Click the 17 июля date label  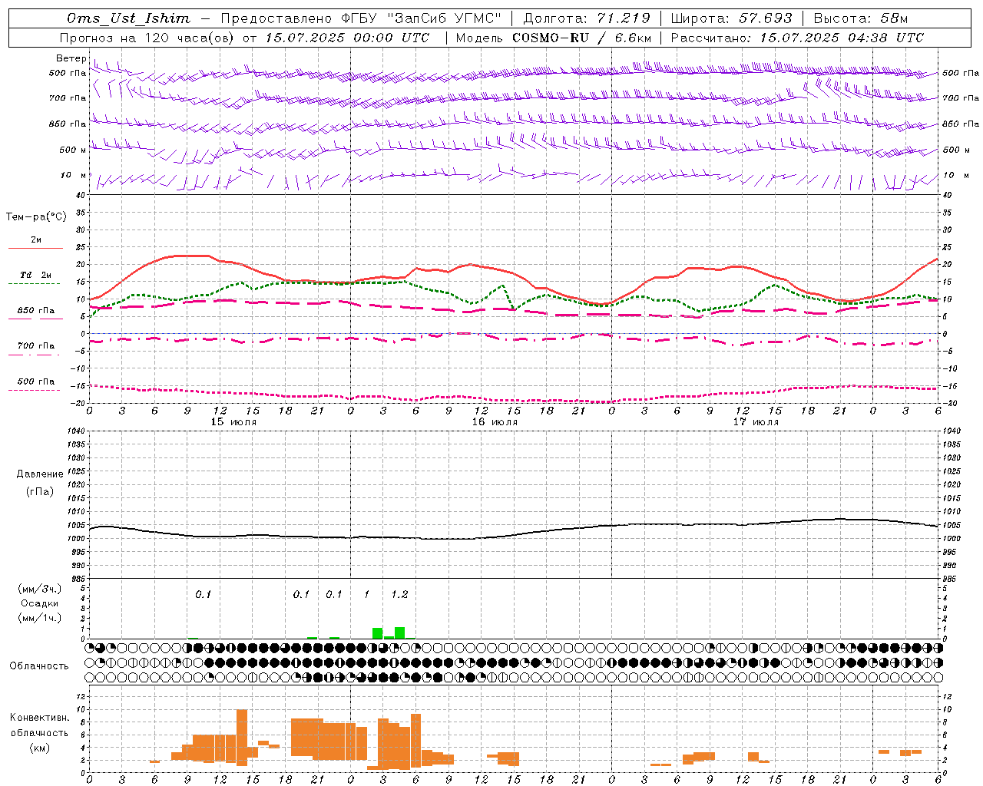click(756, 422)
